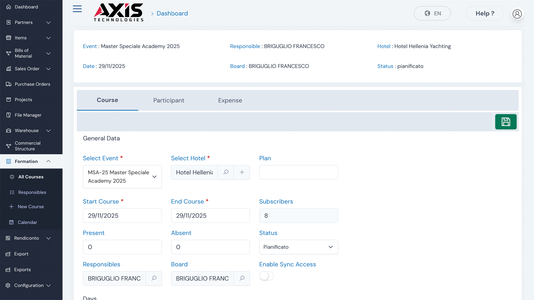Screen dimensions: 534x300
Task: Click the green save icon button
Action: click(x=506, y=122)
